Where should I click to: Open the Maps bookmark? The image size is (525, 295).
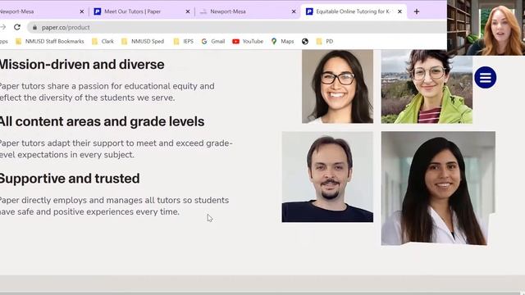[x=283, y=42]
